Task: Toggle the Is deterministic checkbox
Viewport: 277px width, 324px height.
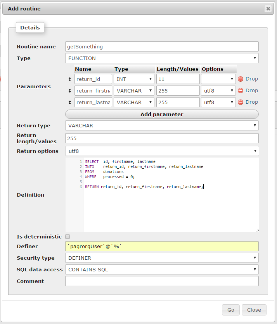Action: point(67,237)
